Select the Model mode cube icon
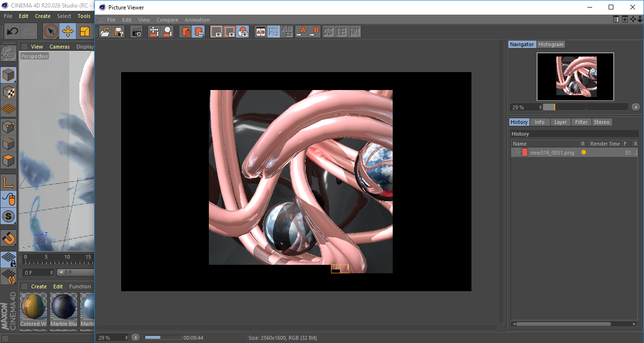This screenshot has width=644, height=343. pos(8,74)
